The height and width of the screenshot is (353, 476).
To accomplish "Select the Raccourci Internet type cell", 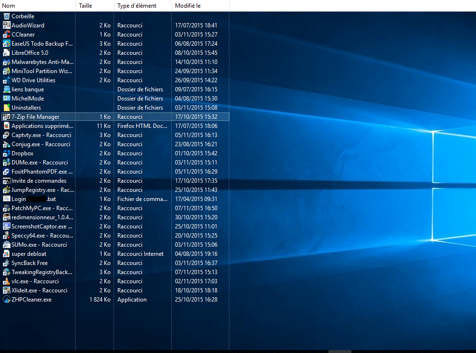I will (x=140, y=254).
